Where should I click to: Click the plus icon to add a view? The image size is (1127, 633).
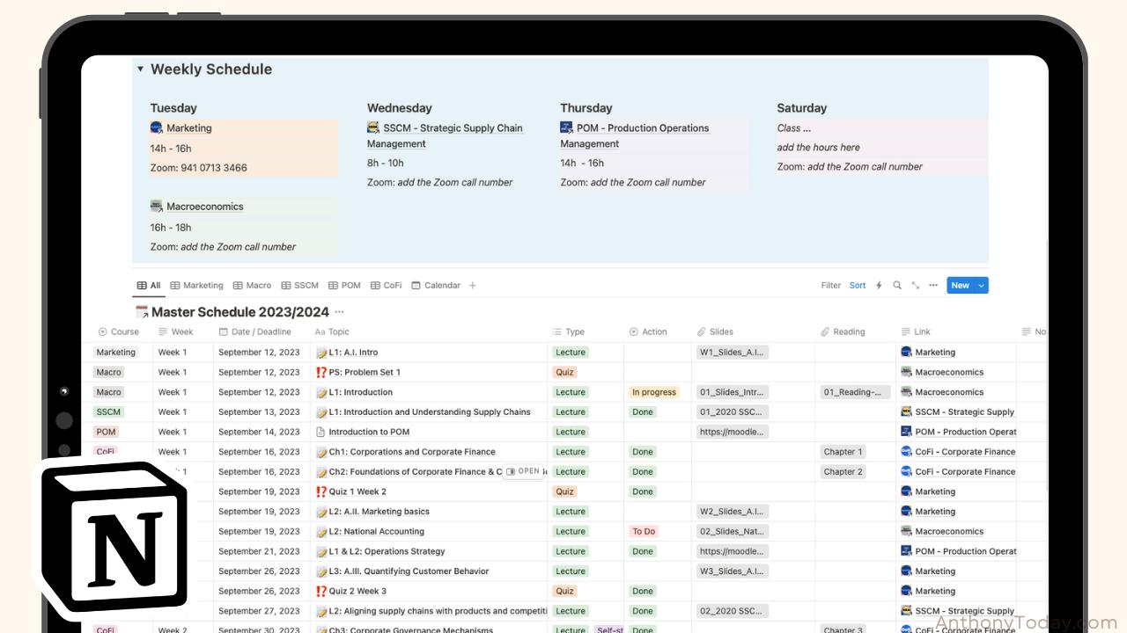(x=473, y=285)
